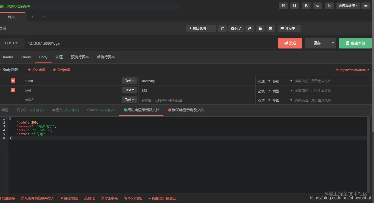Click the 发送 send button
Image resolution: width=374 pixels, height=203 pixels.
coord(290,43)
